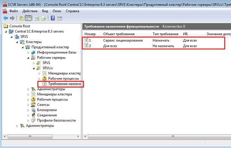This screenshot has width=231, height=148.
Task: Open Help with the question mark icon
Action: point(53,18)
